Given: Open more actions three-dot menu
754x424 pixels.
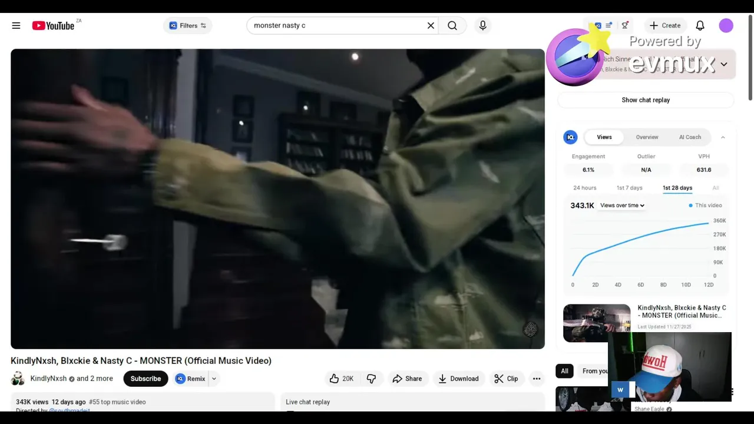Looking at the screenshot, I should 537,379.
